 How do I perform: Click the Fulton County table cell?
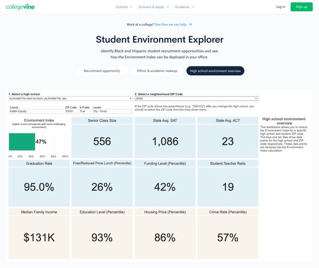pos(18,111)
